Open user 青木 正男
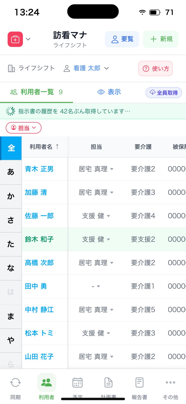This screenshot has width=186, height=404. coord(39,169)
